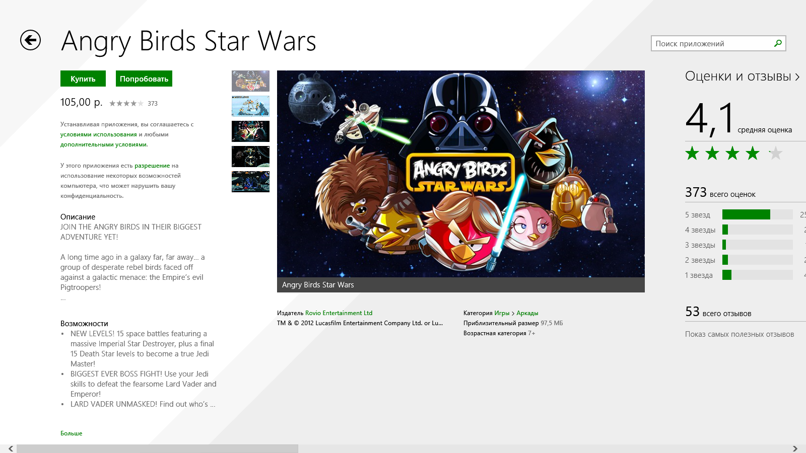Select the first screenshot thumbnail
This screenshot has height=453, width=806.
point(250,81)
